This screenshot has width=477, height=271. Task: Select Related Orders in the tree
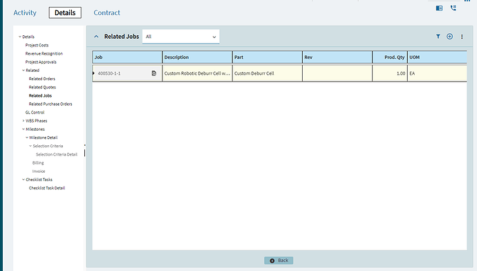pyautogui.click(x=42, y=79)
